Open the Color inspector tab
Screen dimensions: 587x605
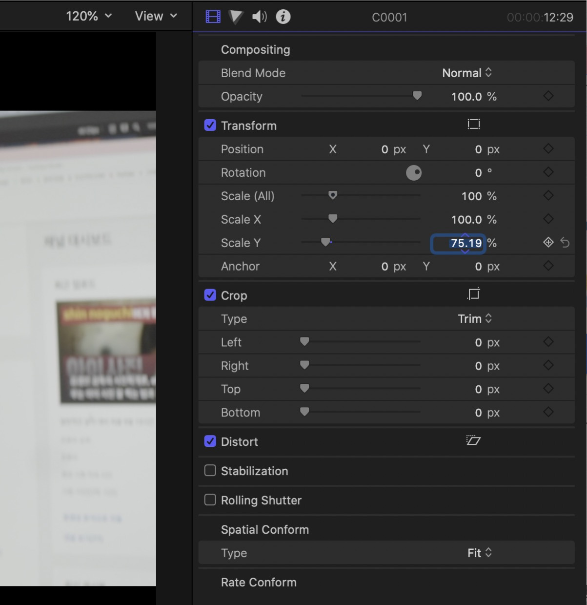(236, 17)
